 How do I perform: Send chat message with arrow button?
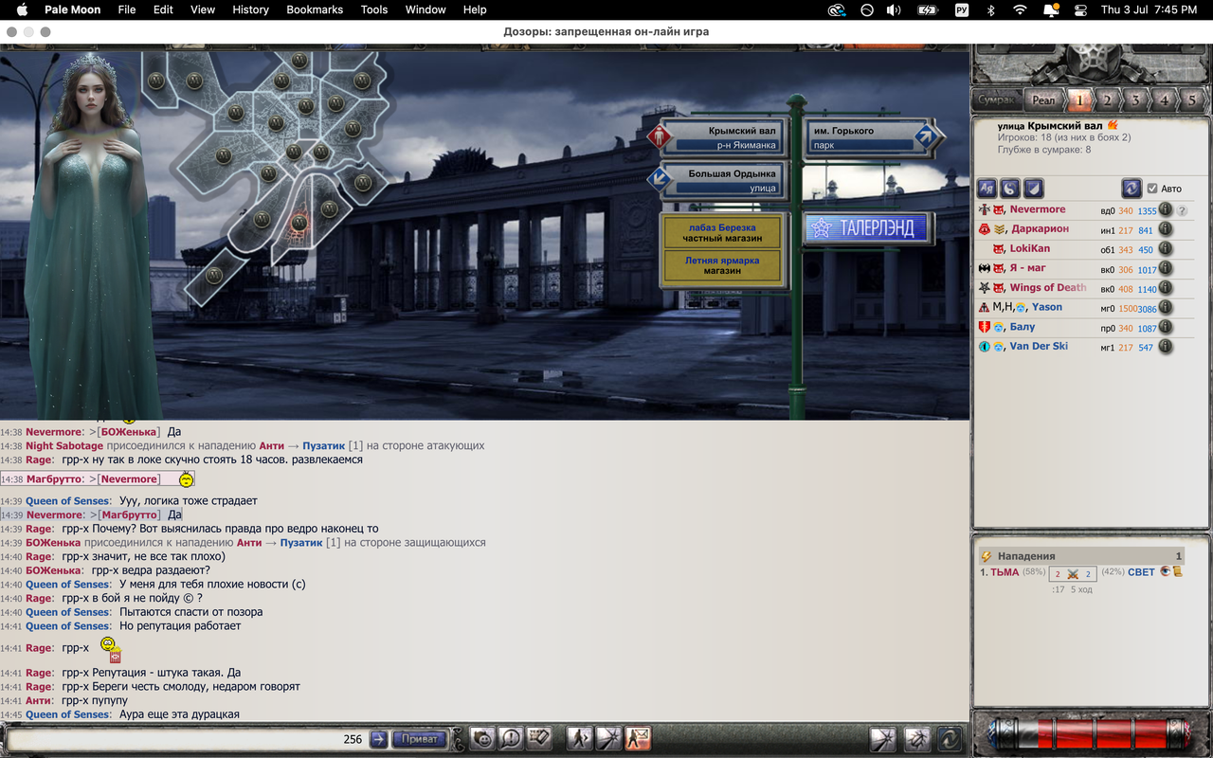pos(379,739)
